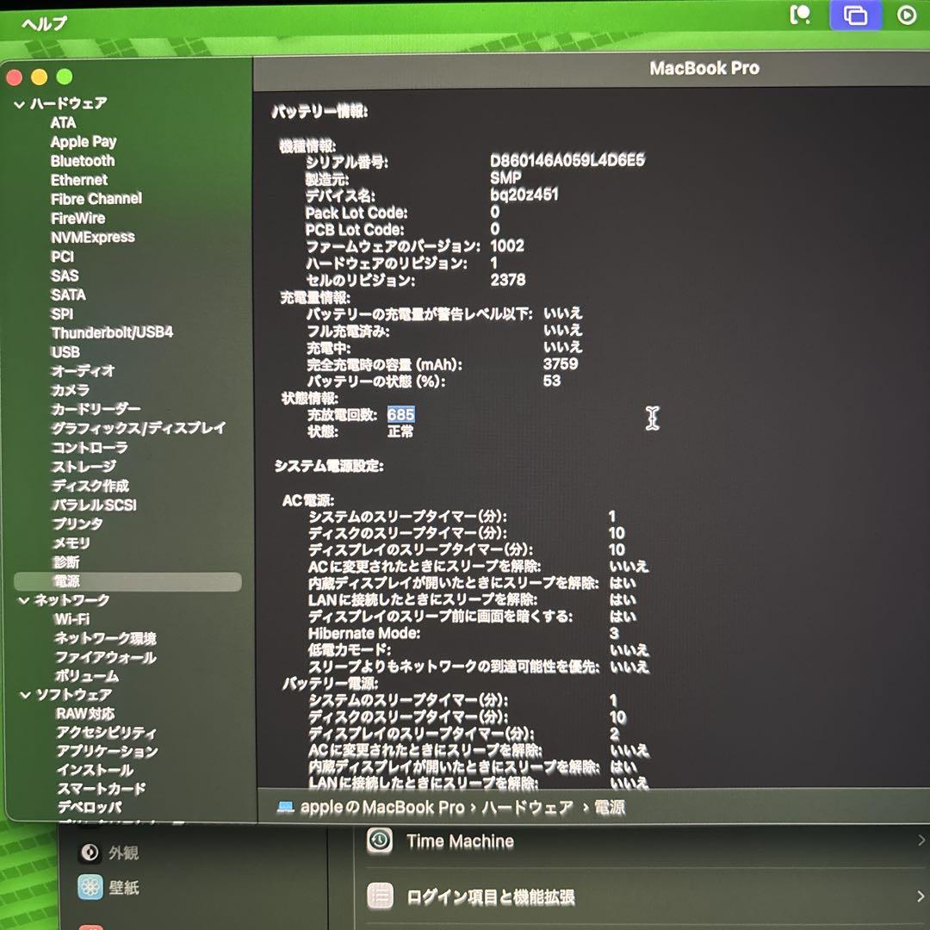Select PCI in the sidebar
Image resolution: width=930 pixels, height=930 pixels.
[62, 257]
